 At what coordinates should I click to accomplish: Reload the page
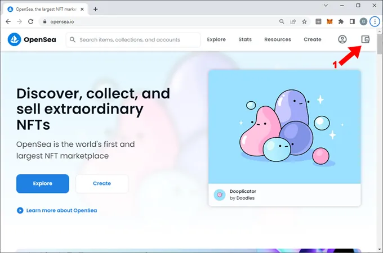point(31,21)
